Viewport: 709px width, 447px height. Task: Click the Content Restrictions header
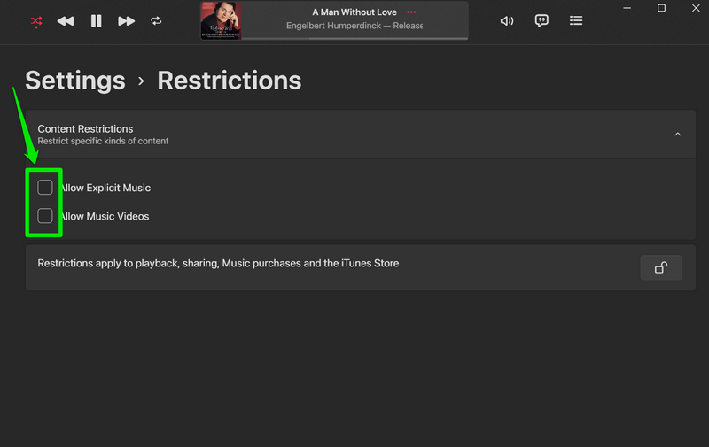(x=85, y=129)
